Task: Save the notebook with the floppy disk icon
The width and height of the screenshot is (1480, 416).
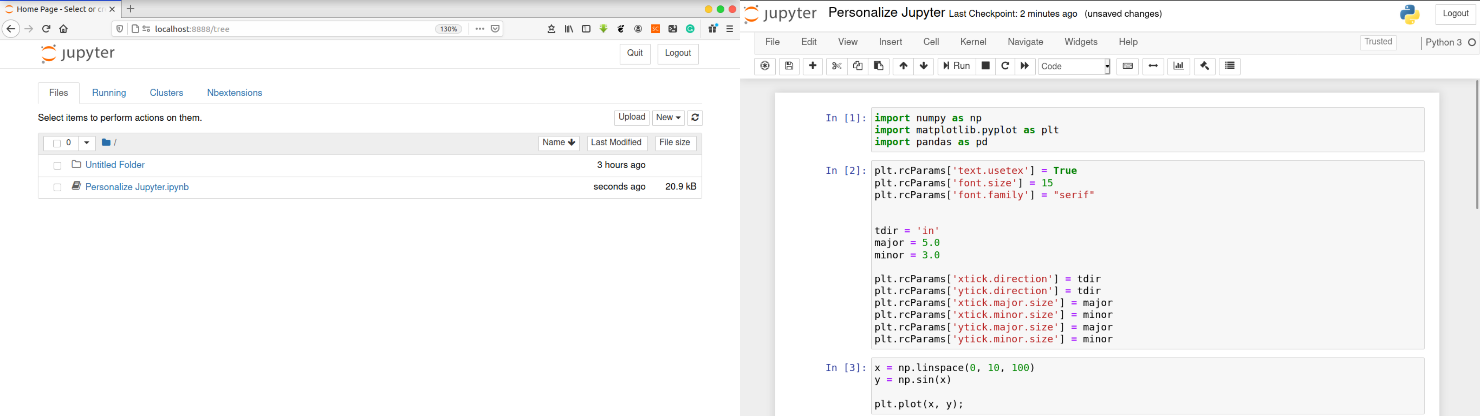Action: [789, 66]
